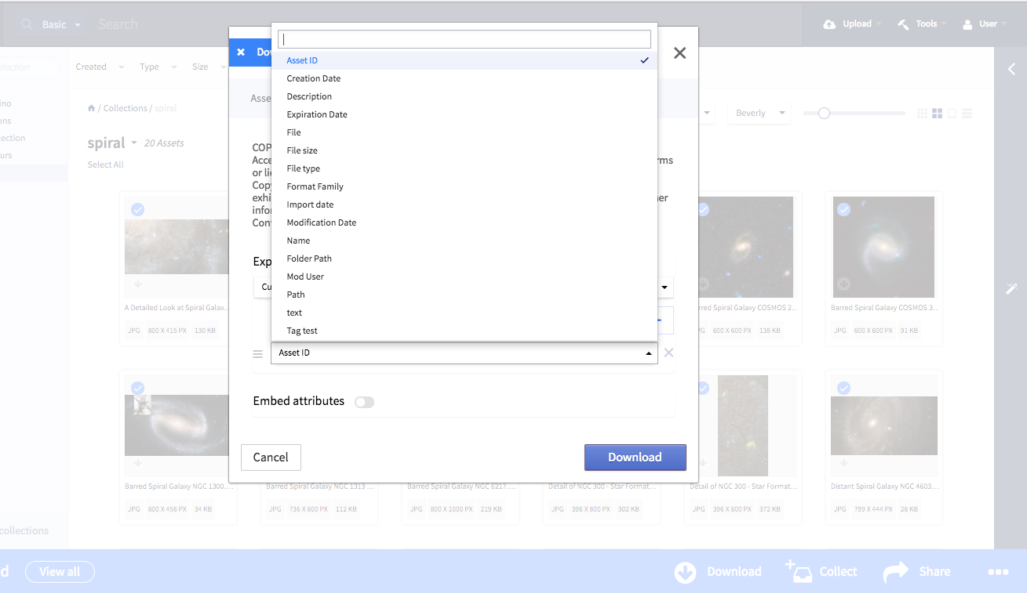Screen dimensions: 1027x593
Task: Open the Beverly dropdown
Action: pos(759,114)
